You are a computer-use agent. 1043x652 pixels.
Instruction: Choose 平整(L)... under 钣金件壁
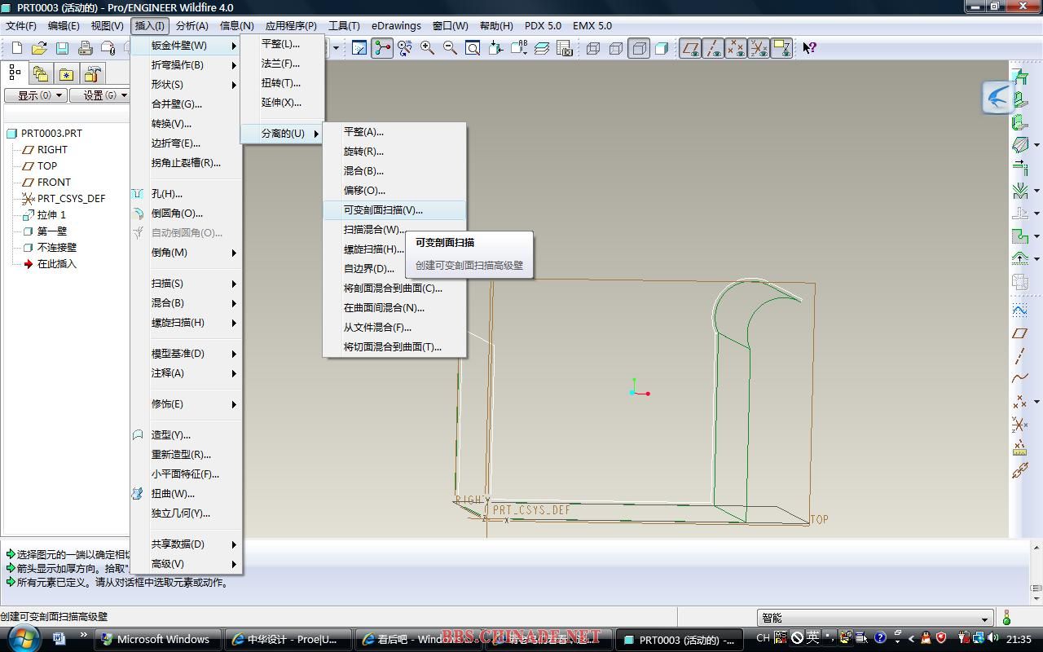pos(282,44)
